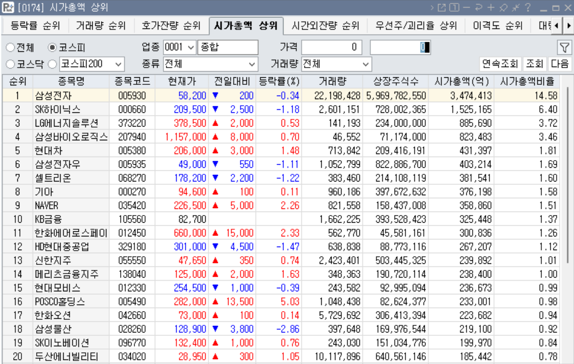Click the compress arrows icon

click(516, 7)
